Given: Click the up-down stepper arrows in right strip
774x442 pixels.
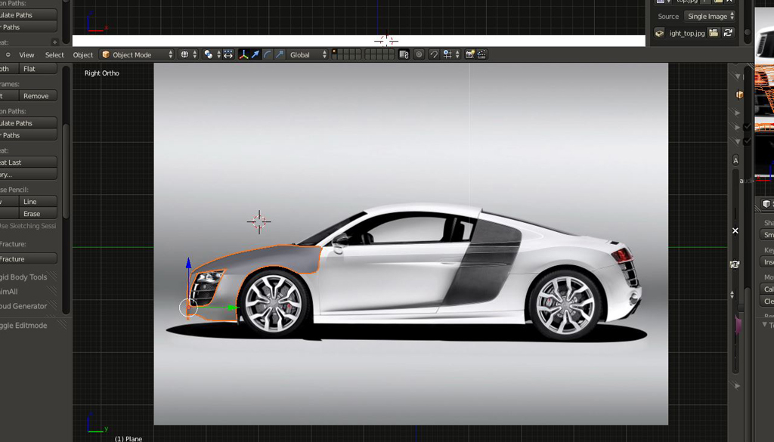Looking at the screenshot, I should point(732,295).
